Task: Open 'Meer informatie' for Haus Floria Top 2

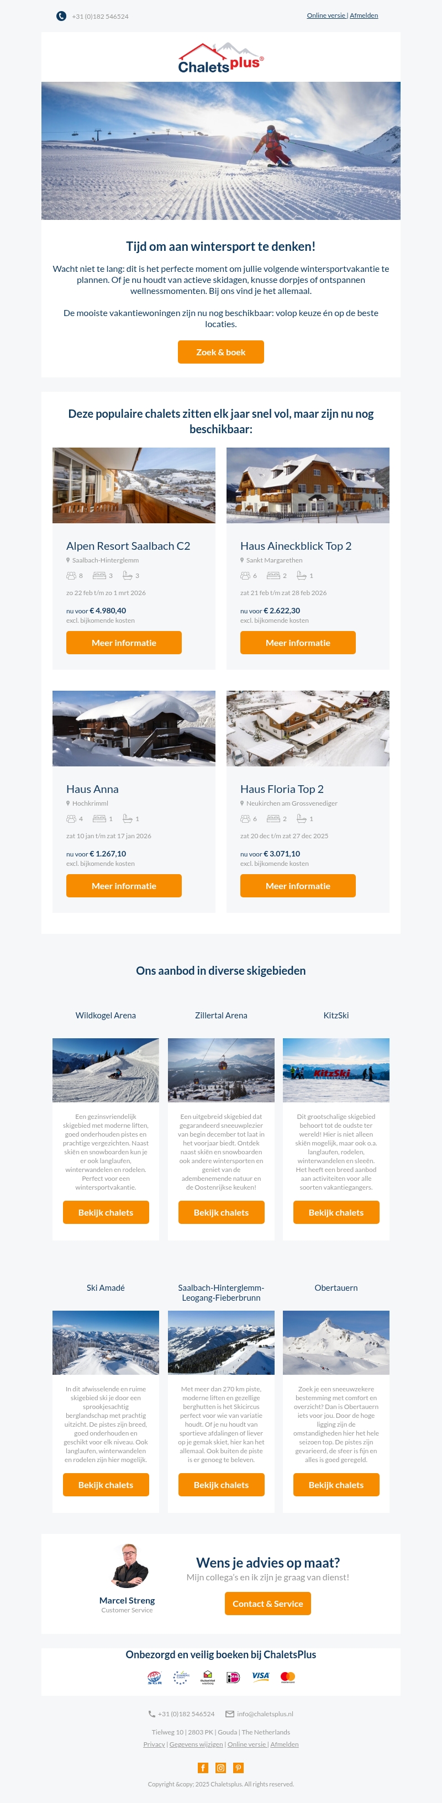Action: coord(298,885)
